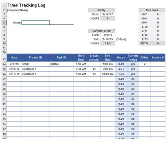The width and height of the screenshot is (168, 143).
Task: Select the 5:00 PM end time cell
Action: (x=108, y=64)
